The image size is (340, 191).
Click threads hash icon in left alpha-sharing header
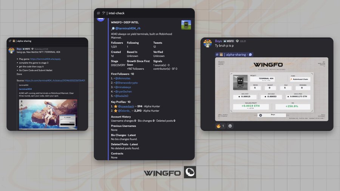pos(10,41)
